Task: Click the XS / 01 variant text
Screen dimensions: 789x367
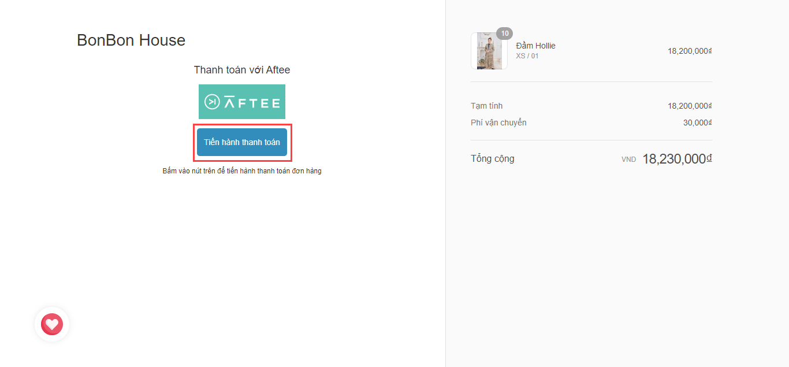Action: [527, 56]
